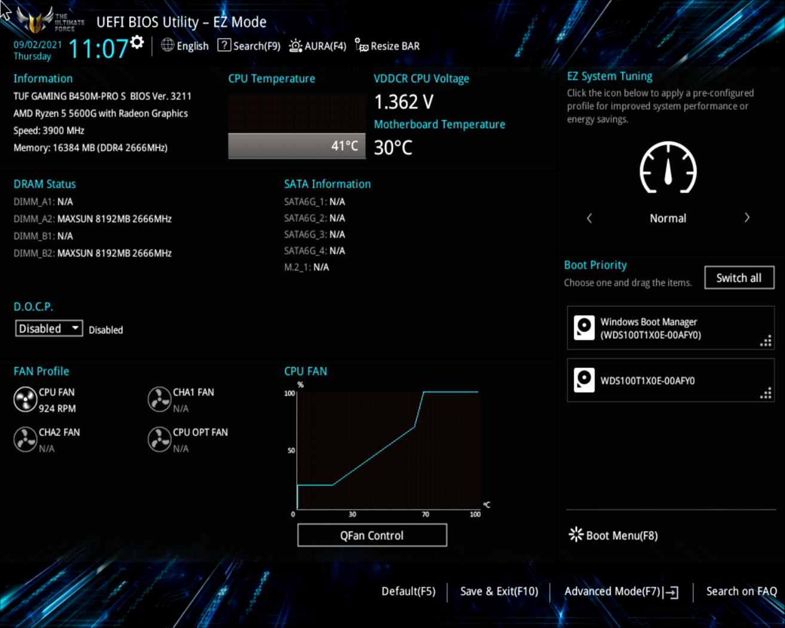Click the CHA2 FAN fan icon
This screenshot has height=628, width=785.
(x=25, y=440)
